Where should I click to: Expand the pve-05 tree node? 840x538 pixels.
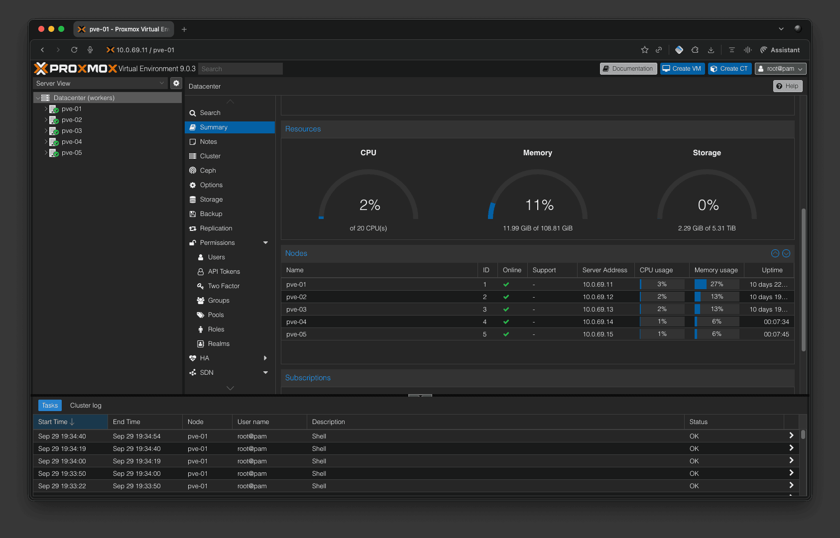46,153
